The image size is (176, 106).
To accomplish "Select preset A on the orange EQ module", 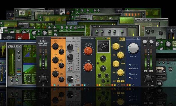I will 52,85.
